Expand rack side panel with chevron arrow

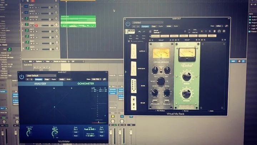click(126, 72)
